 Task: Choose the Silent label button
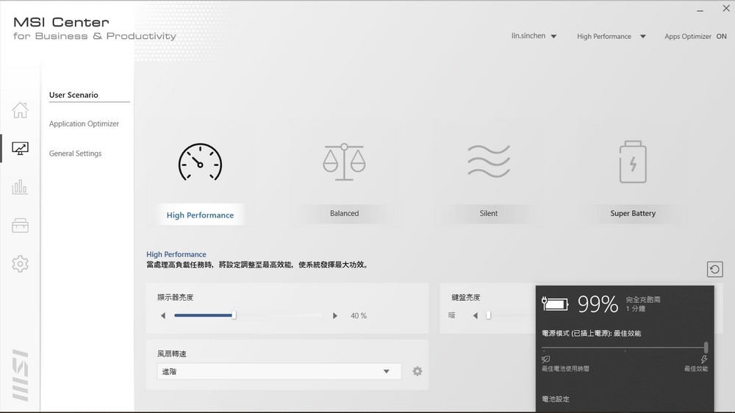coord(489,213)
